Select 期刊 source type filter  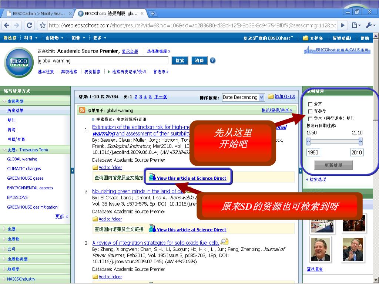click(11, 120)
